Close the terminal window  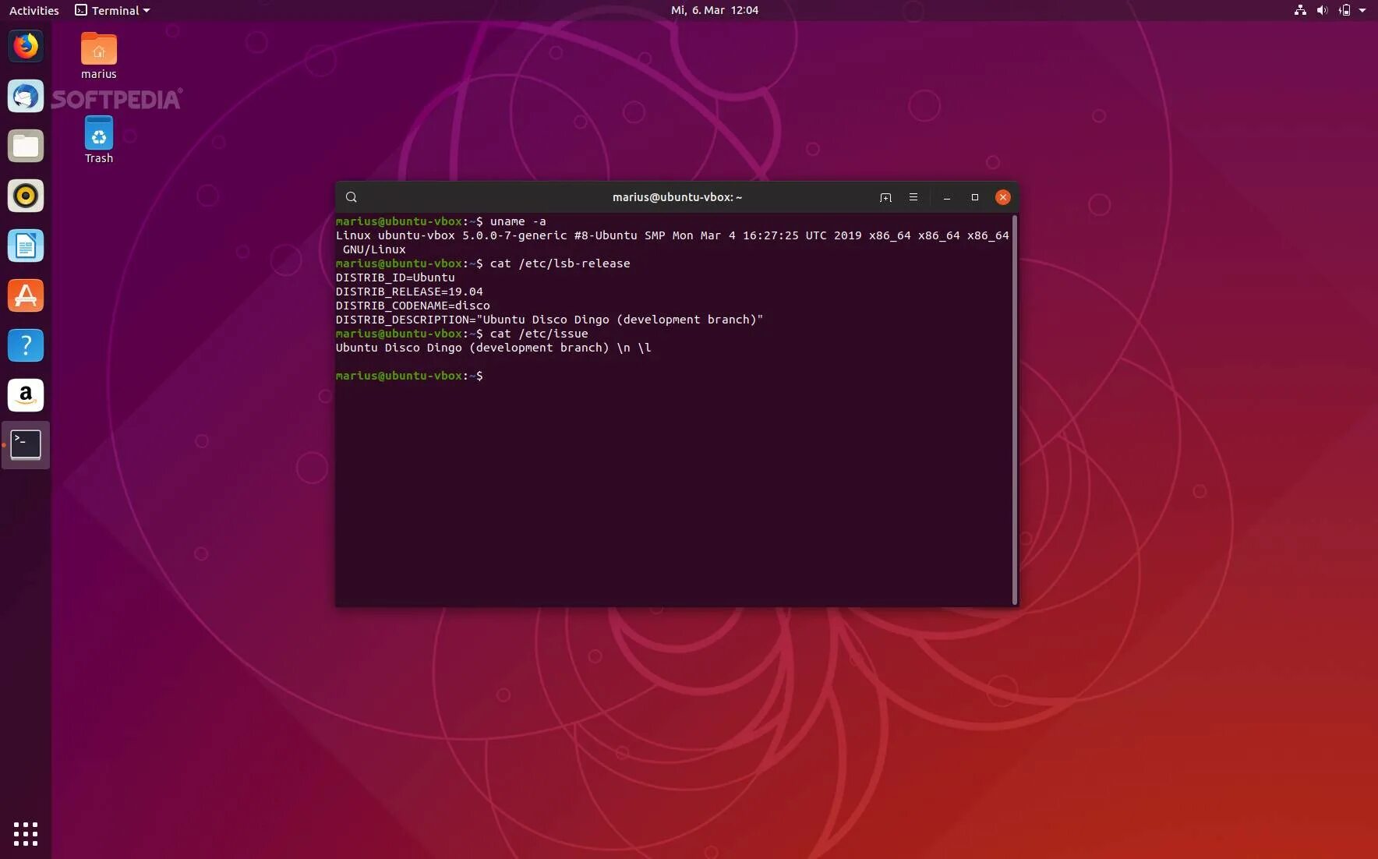[x=1003, y=197]
